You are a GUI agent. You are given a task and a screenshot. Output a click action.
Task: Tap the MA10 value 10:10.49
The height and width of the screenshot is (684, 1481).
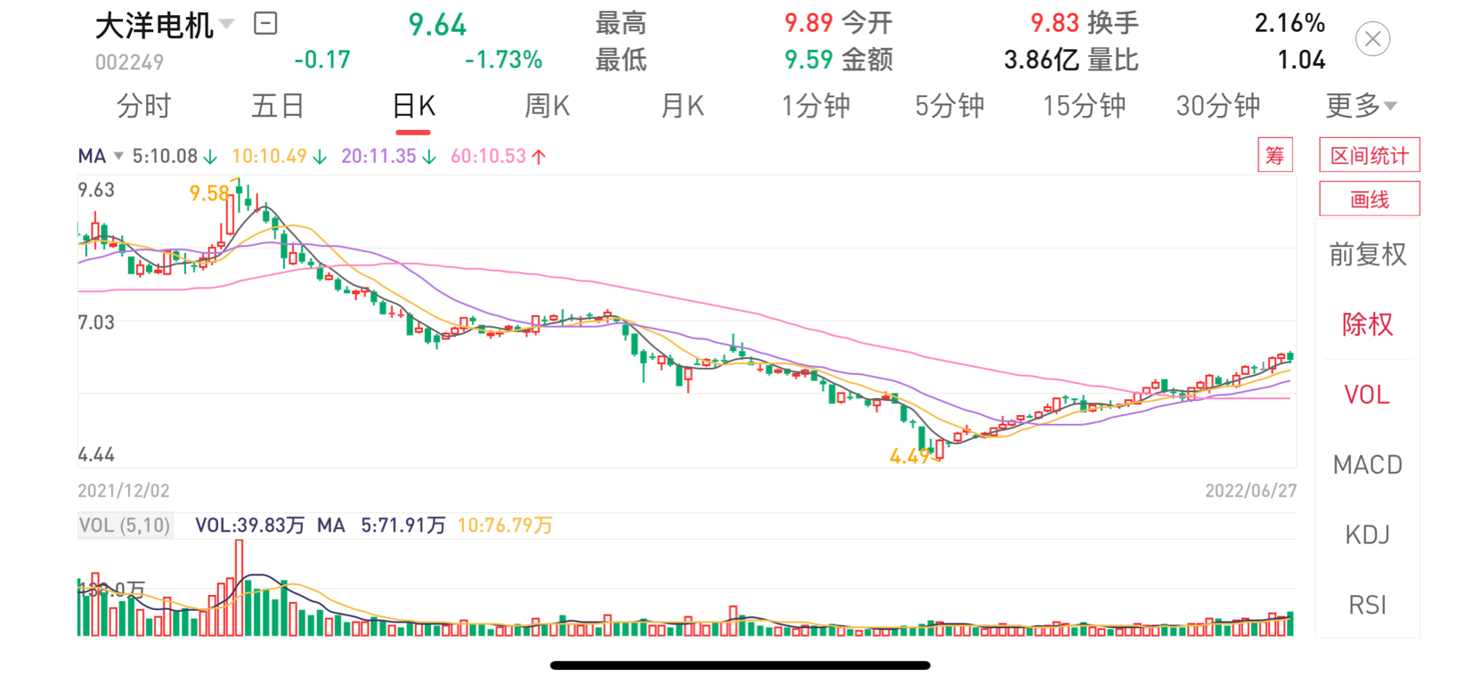tap(279, 157)
